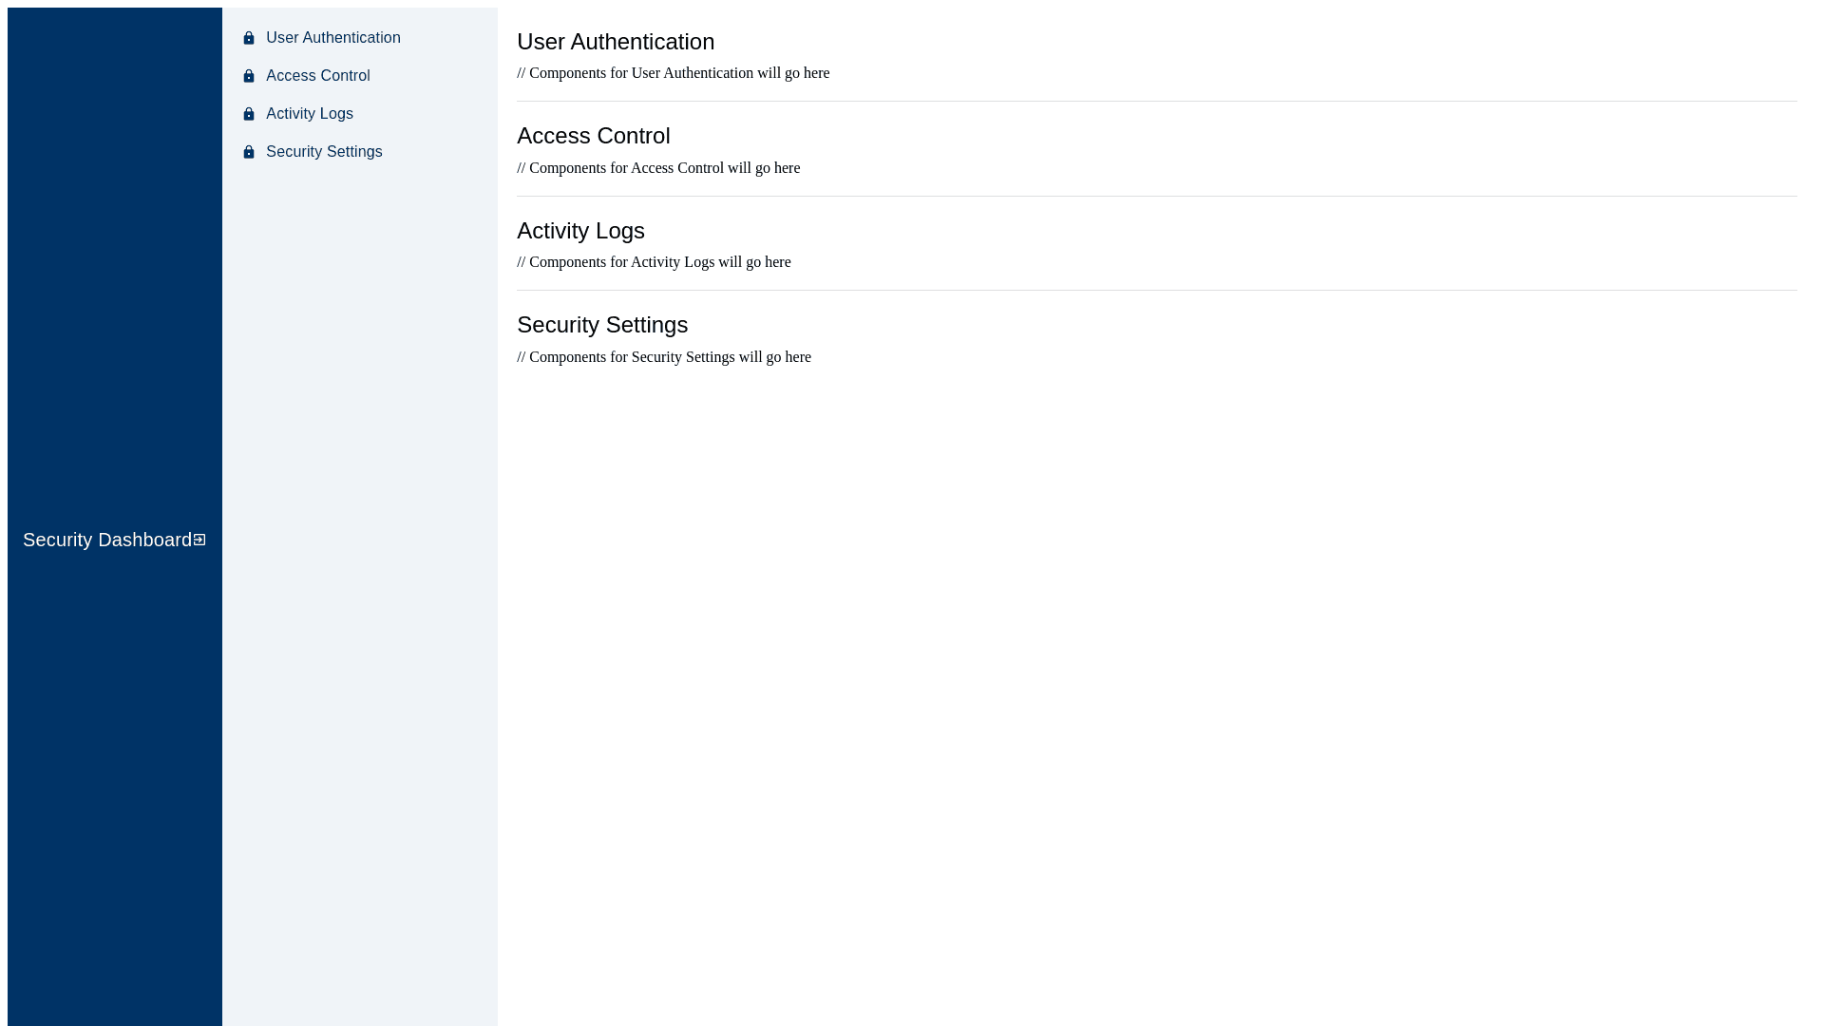Click the Access Control components placeholder text
Image resolution: width=1824 pixels, height=1026 pixels.
click(x=658, y=168)
